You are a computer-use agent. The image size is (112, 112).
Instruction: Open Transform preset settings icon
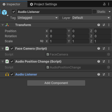(104, 25)
